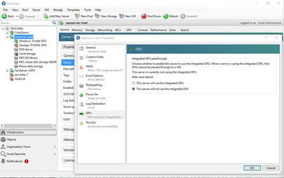Open the Power On properties page
284x178 pixels.
[x=101, y=96]
